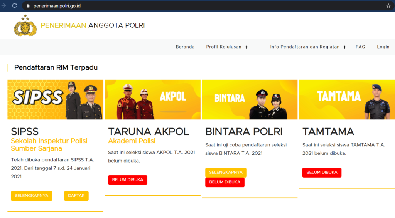Open the Login page
Image resolution: width=395 pixels, height=218 pixels.
click(x=383, y=47)
